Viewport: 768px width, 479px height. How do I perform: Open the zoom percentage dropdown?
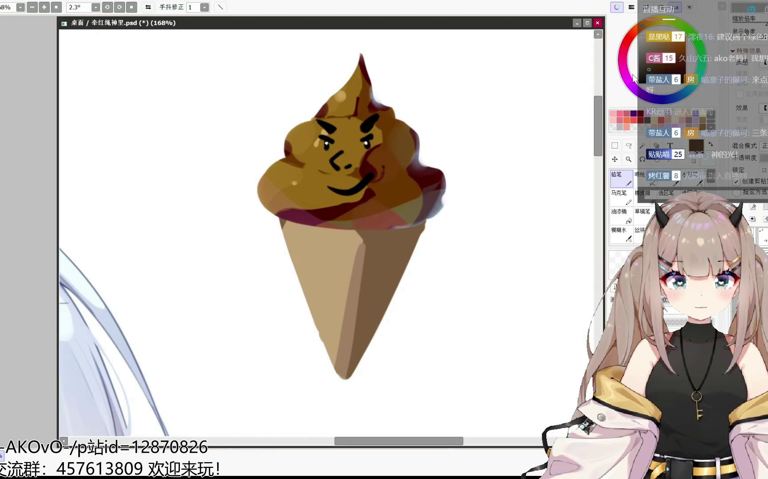tap(20, 7)
